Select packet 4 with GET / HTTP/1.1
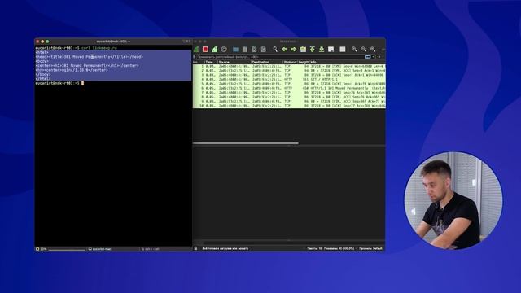 pos(289,80)
